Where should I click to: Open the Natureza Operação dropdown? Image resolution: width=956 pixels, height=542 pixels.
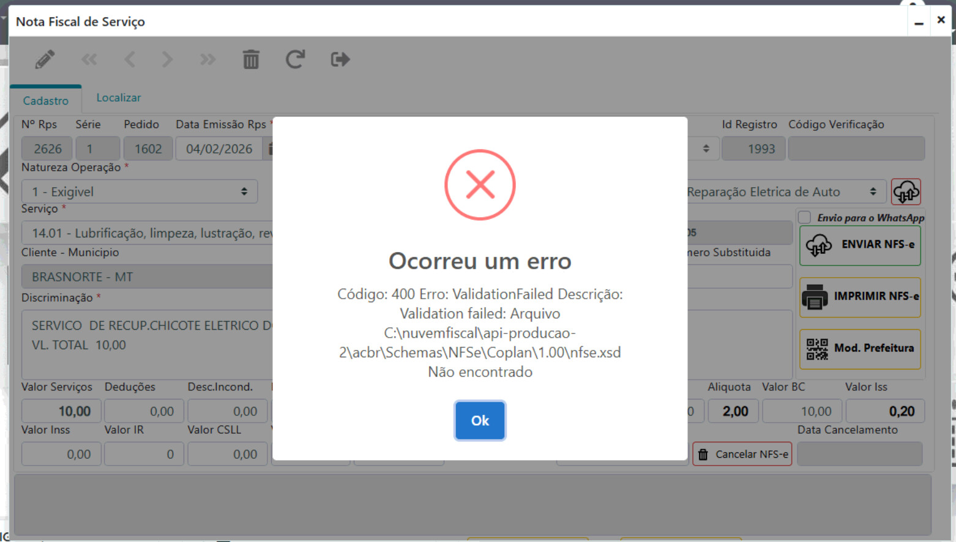(x=140, y=192)
